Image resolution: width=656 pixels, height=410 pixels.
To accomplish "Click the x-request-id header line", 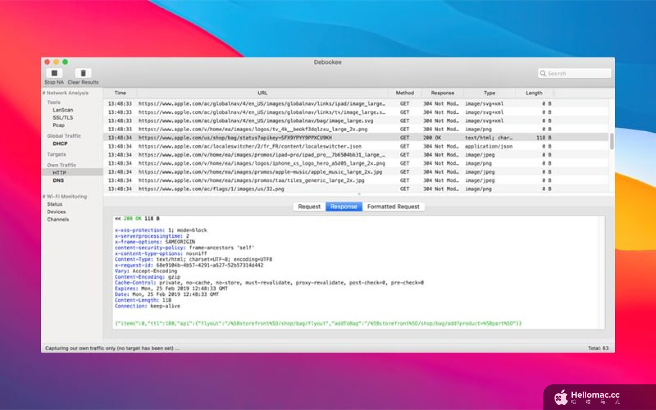I will pos(189,265).
